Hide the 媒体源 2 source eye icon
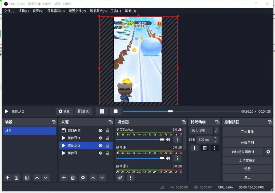This screenshot has width=275, height=193. (101, 145)
